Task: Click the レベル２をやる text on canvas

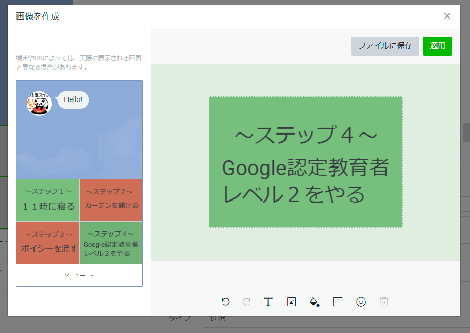Action: tap(294, 194)
